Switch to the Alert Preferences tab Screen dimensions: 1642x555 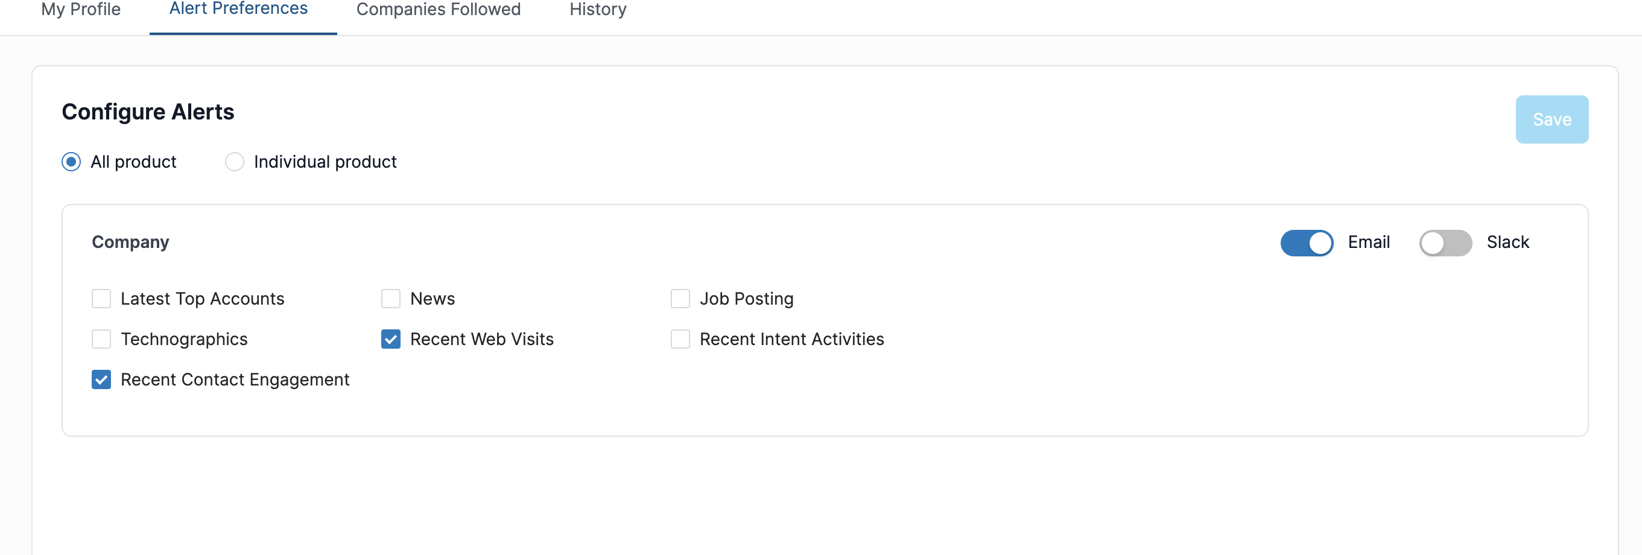(238, 9)
